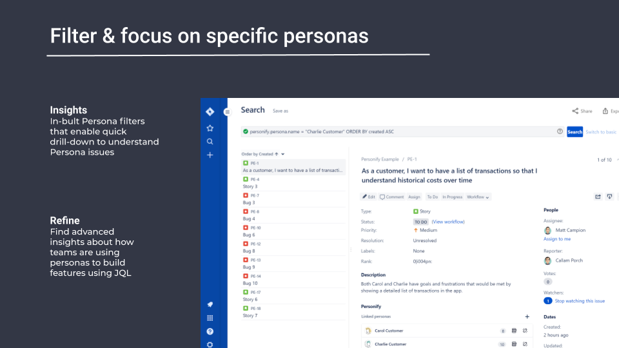Open Personify Example breadcrumb

[x=380, y=159]
